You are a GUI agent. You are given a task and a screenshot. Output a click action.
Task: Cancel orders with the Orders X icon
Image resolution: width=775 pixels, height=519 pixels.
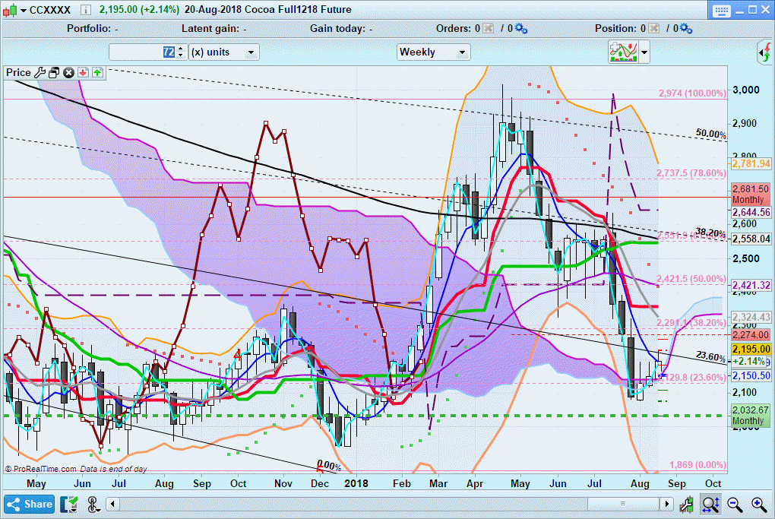[488, 28]
